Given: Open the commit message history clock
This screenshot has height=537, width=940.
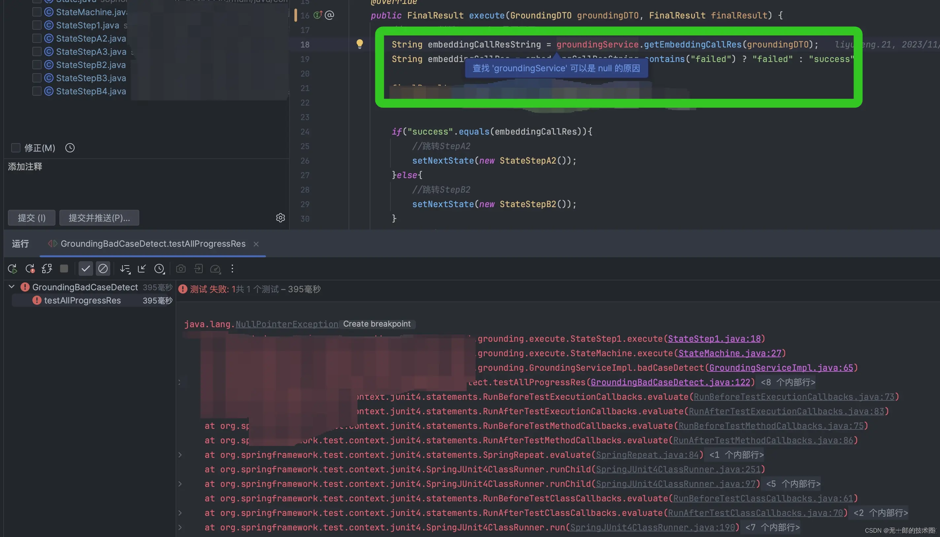Looking at the screenshot, I should (x=70, y=148).
